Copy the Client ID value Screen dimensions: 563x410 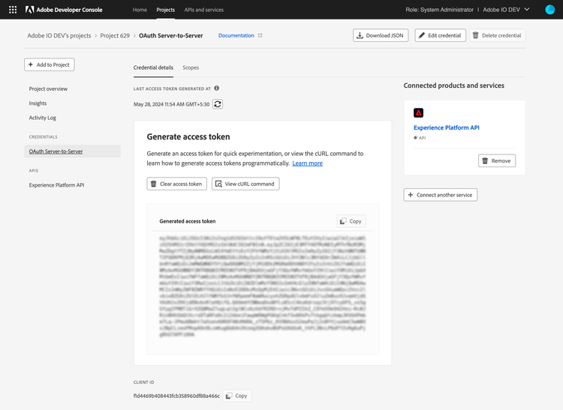point(236,396)
